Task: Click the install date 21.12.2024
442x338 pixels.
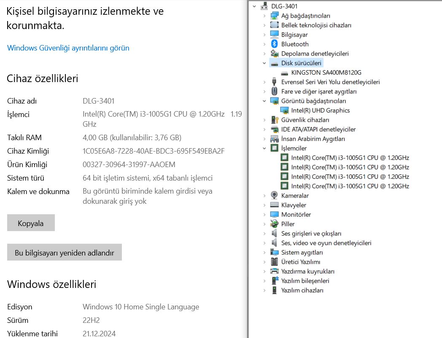Action: pyautogui.click(x=99, y=333)
